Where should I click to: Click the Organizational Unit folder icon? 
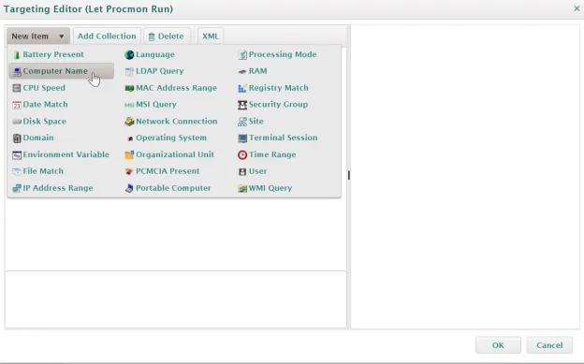tap(129, 155)
